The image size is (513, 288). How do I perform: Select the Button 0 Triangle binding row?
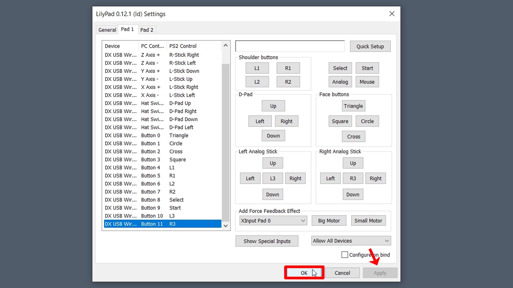(162, 135)
